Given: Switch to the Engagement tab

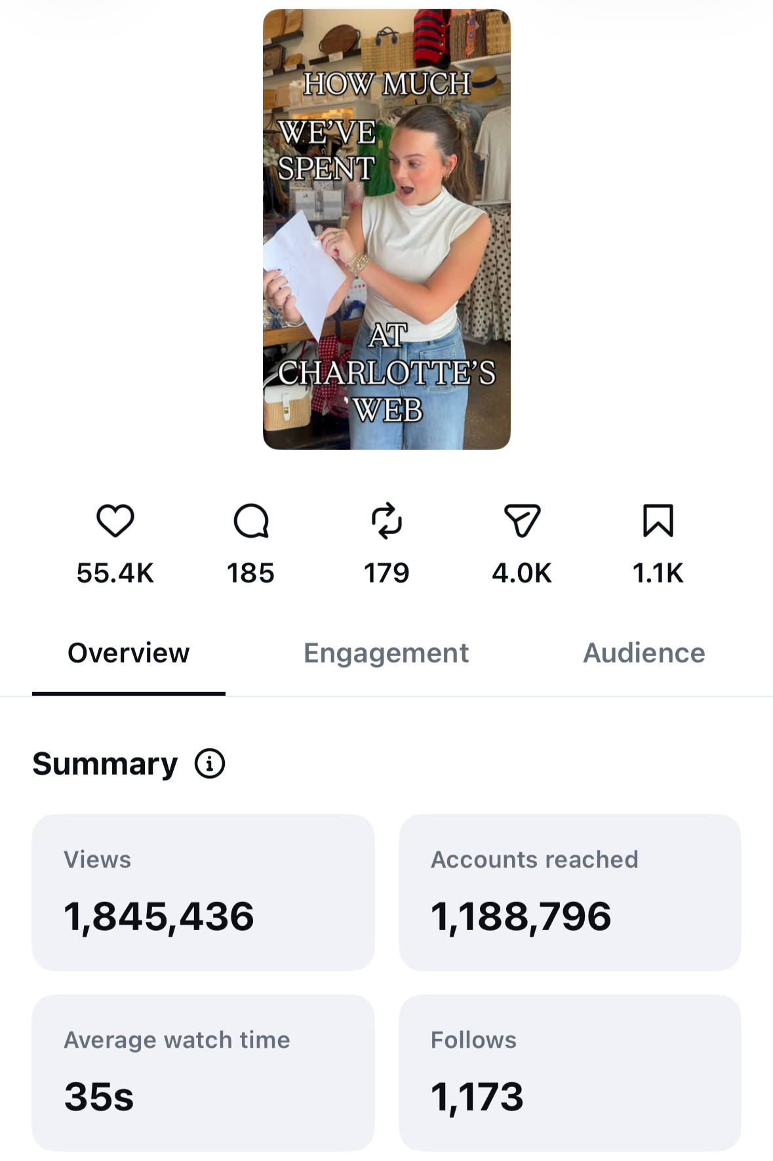Looking at the screenshot, I should tap(386, 653).
